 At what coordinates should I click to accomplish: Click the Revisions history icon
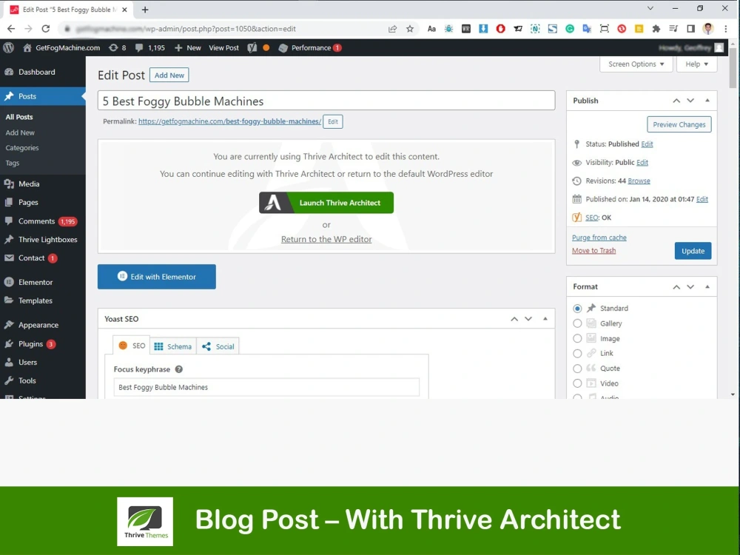(576, 181)
